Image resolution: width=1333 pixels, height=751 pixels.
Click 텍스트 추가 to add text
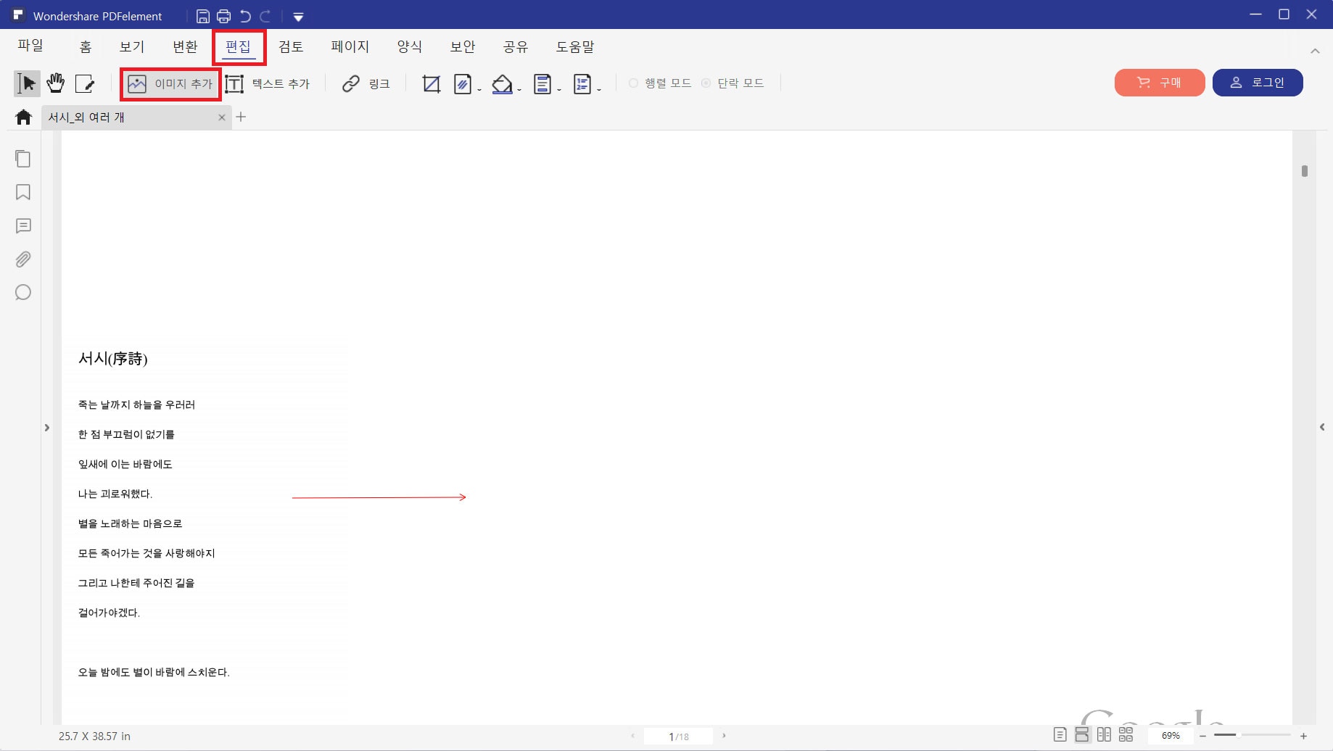[268, 84]
